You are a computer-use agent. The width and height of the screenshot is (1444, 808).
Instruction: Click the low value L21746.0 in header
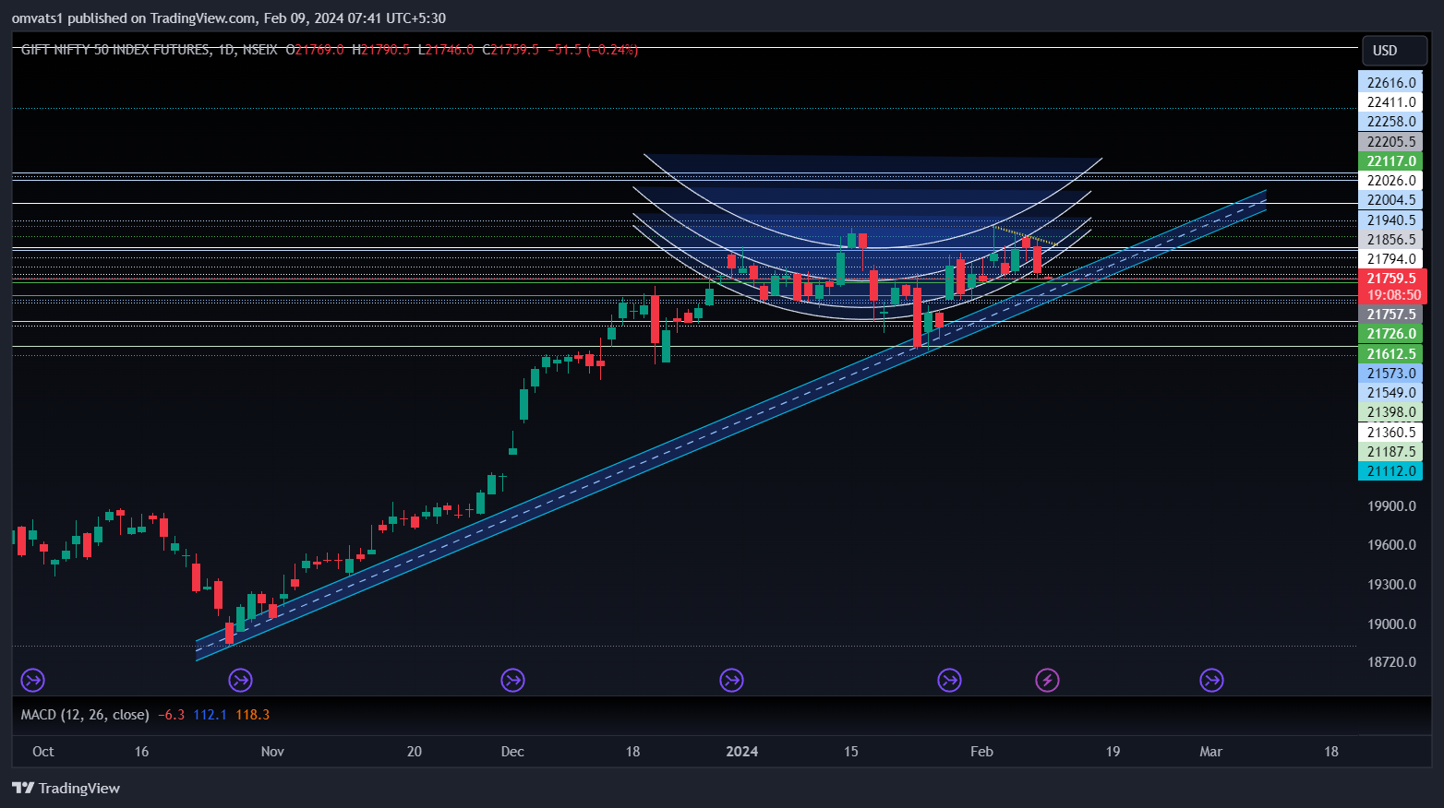(x=446, y=50)
